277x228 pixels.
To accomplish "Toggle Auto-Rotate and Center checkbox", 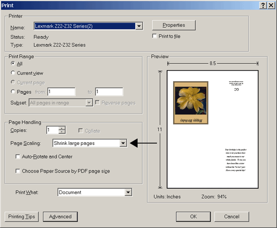I will (18, 157).
